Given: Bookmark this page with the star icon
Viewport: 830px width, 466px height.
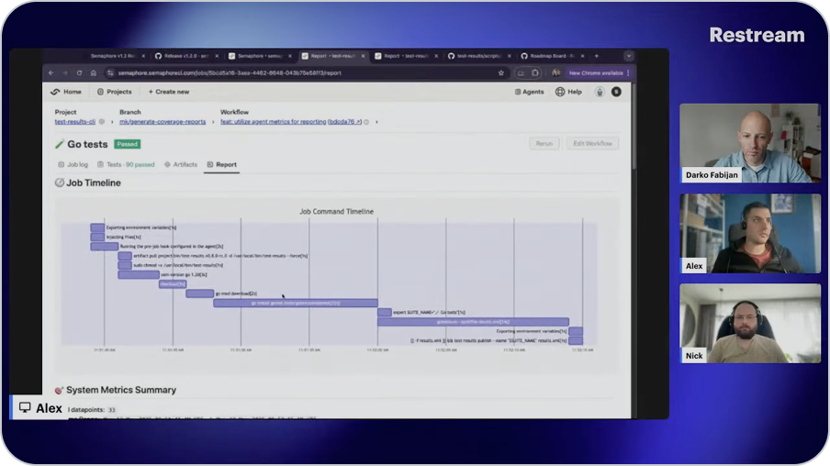Looking at the screenshot, I should click(500, 73).
